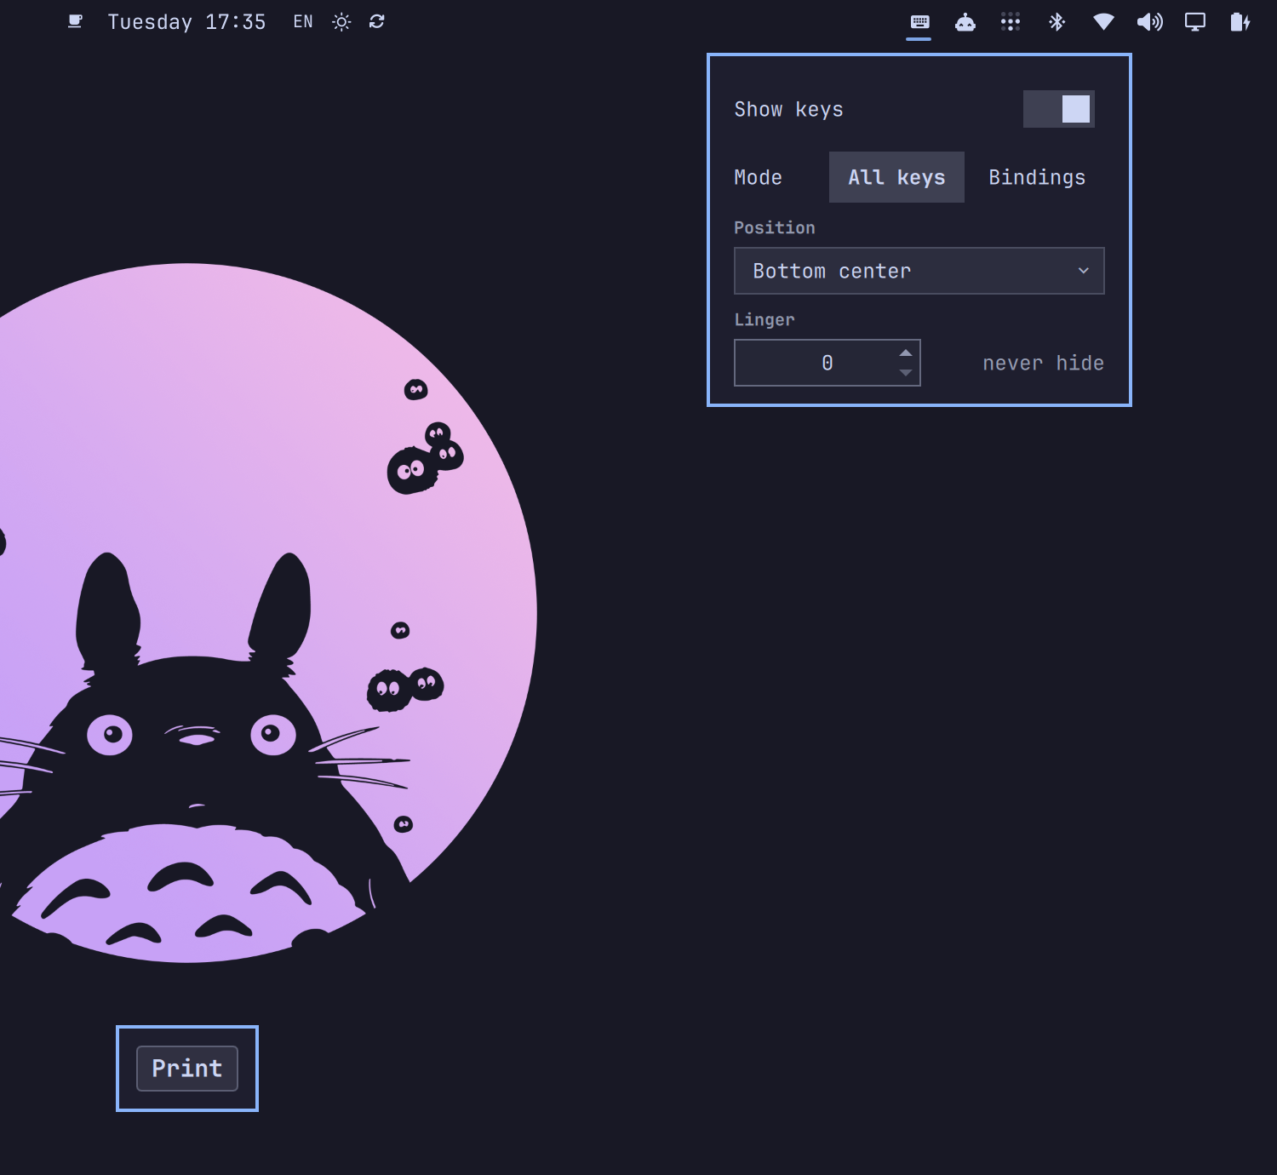Switch the EN keyboard layout indicator
This screenshot has width=1277, height=1175.
(303, 22)
